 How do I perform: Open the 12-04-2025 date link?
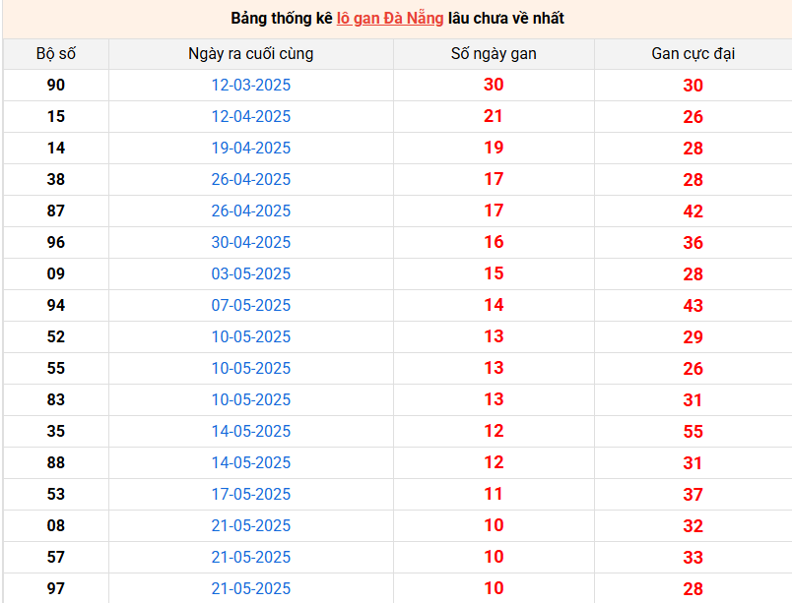pos(251,117)
